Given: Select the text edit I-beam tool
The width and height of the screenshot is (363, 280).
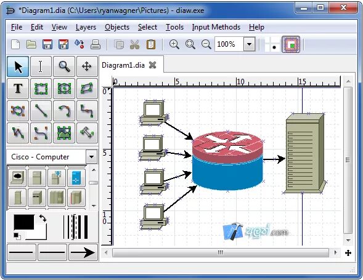Looking at the screenshot, I should [x=41, y=66].
